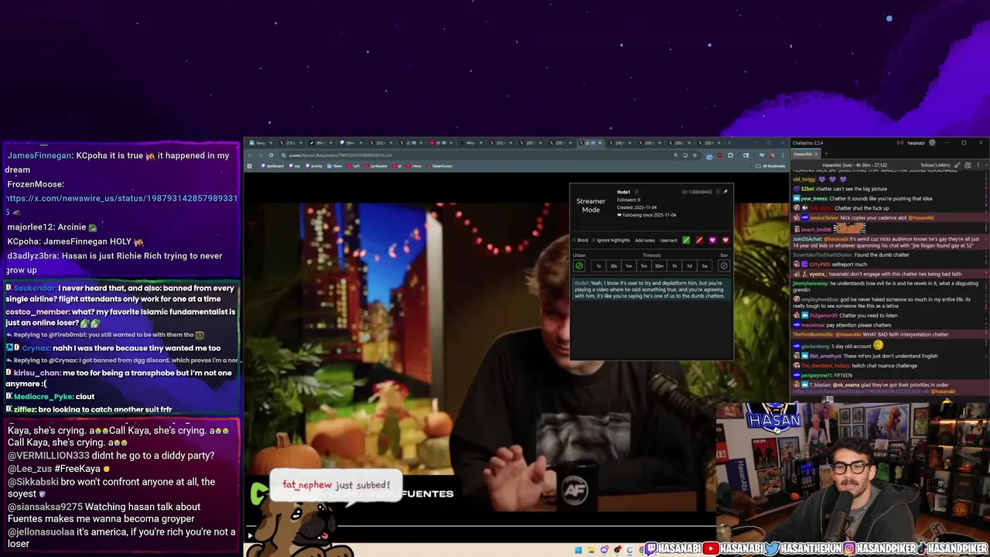Click the red slashed pencil icon in usercard
The width and height of the screenshot is (990, 557).
[x=699, y=240]
